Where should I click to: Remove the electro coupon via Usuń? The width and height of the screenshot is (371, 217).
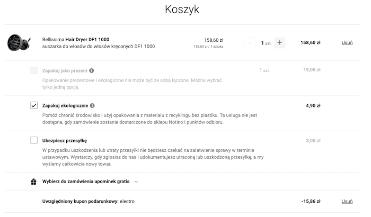(347, 202)
